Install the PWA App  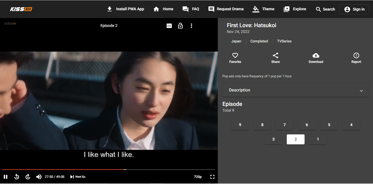point(125,9)
